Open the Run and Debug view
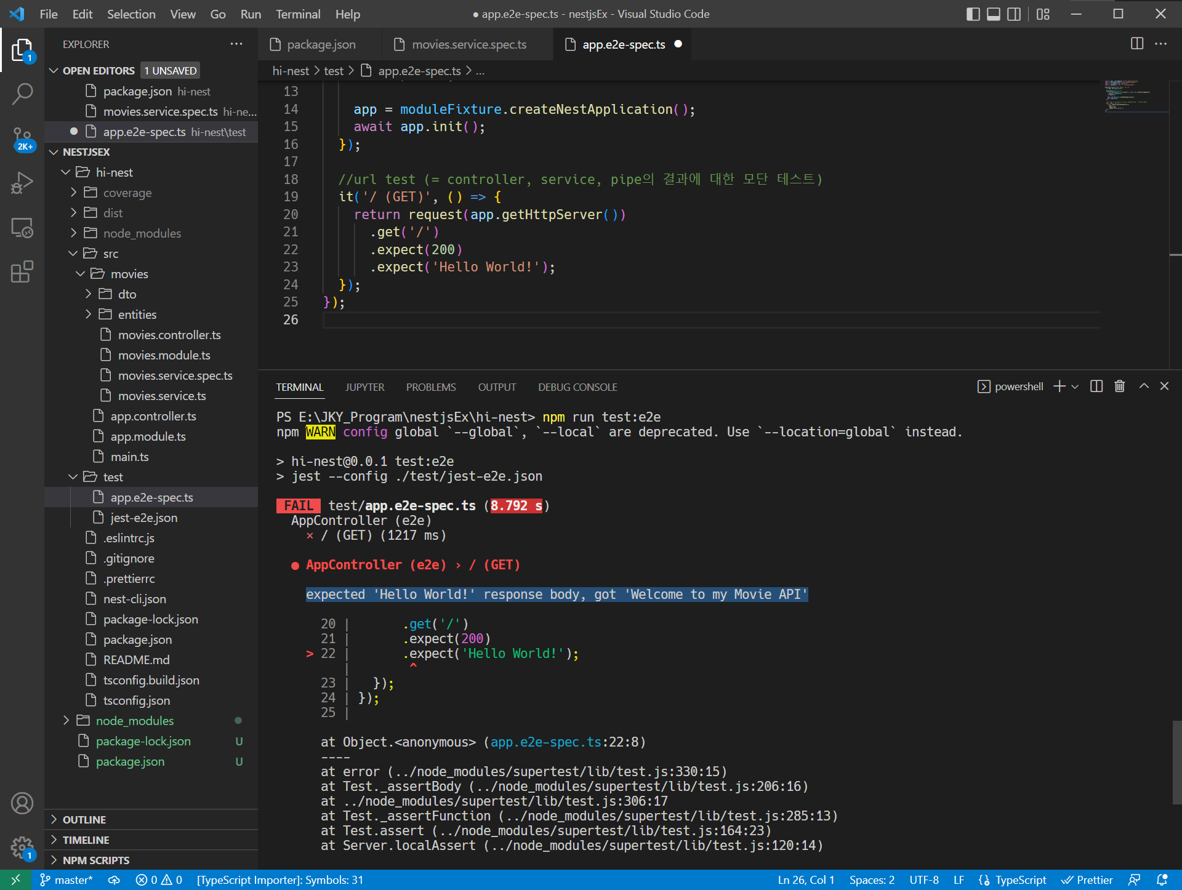 tap(22, 183)
